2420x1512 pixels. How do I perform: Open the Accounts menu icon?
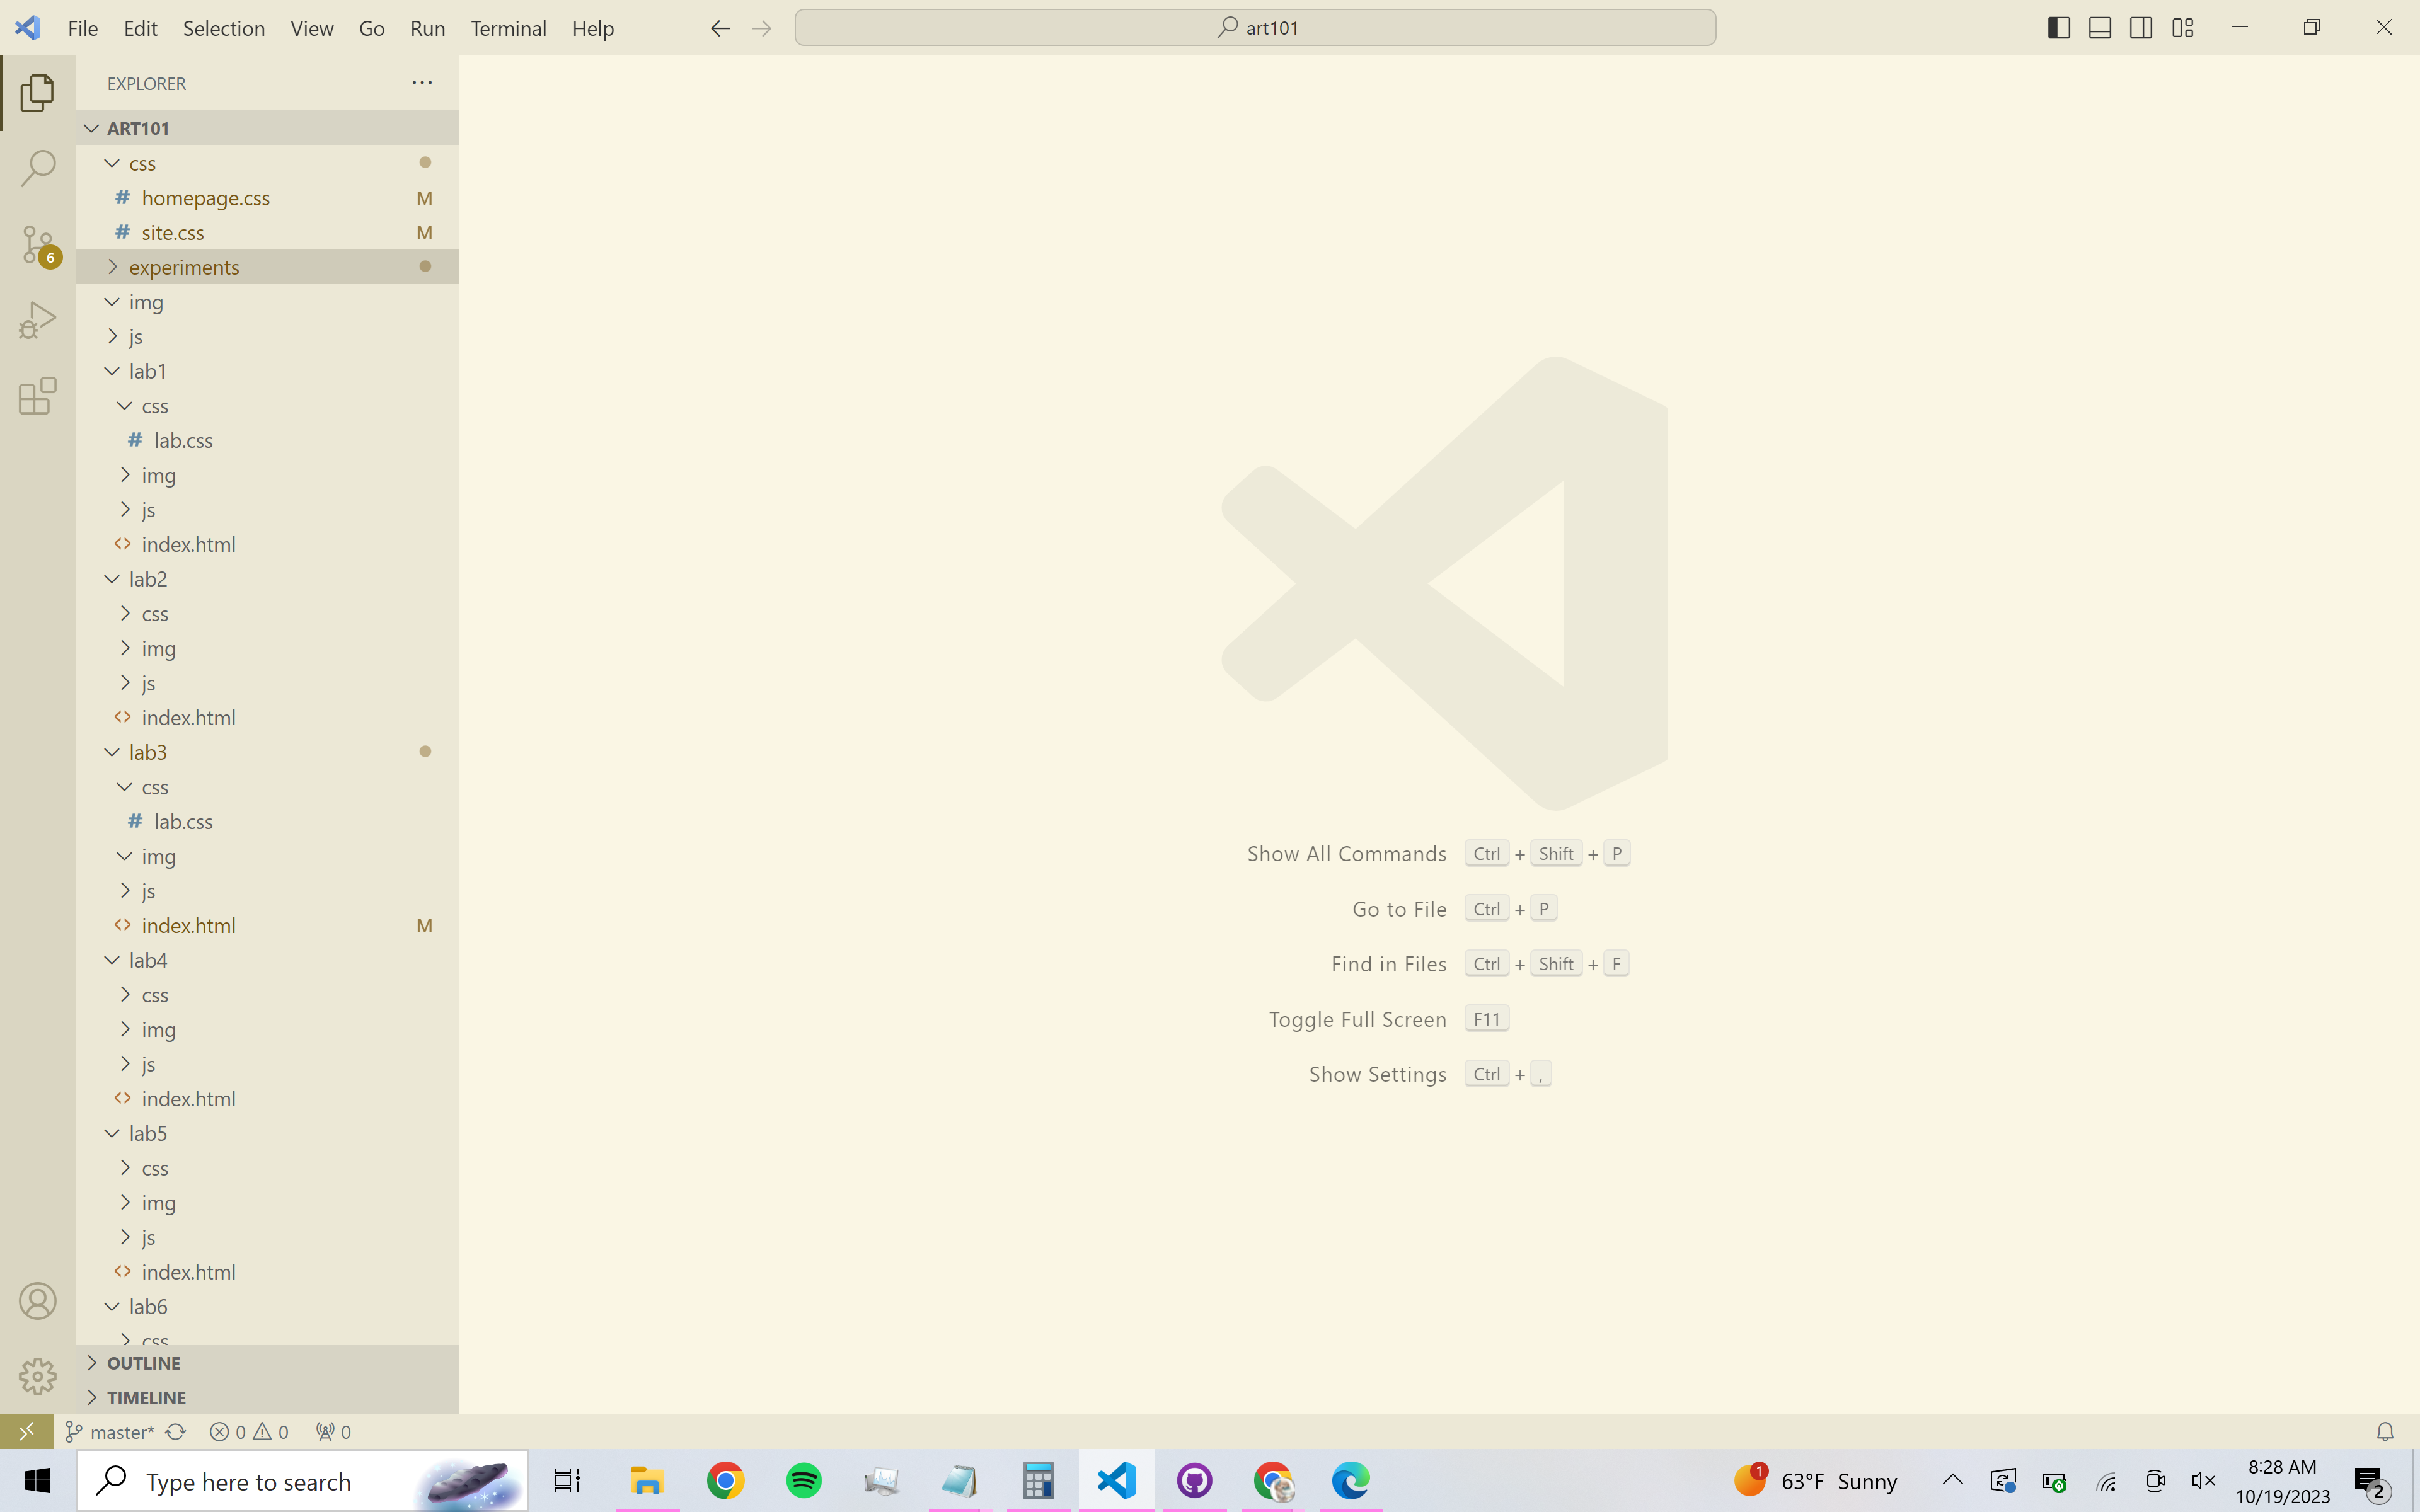tap(37, 1301)
